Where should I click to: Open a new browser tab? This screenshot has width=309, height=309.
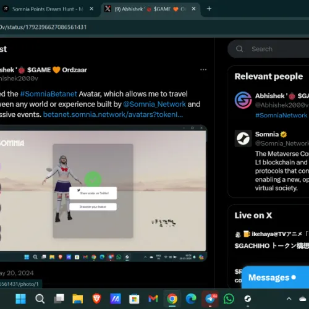pyautogui.click(x=209, y=9)
